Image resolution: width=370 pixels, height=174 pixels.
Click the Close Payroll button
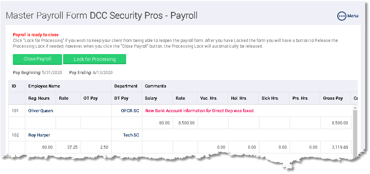tap(37, 59)
